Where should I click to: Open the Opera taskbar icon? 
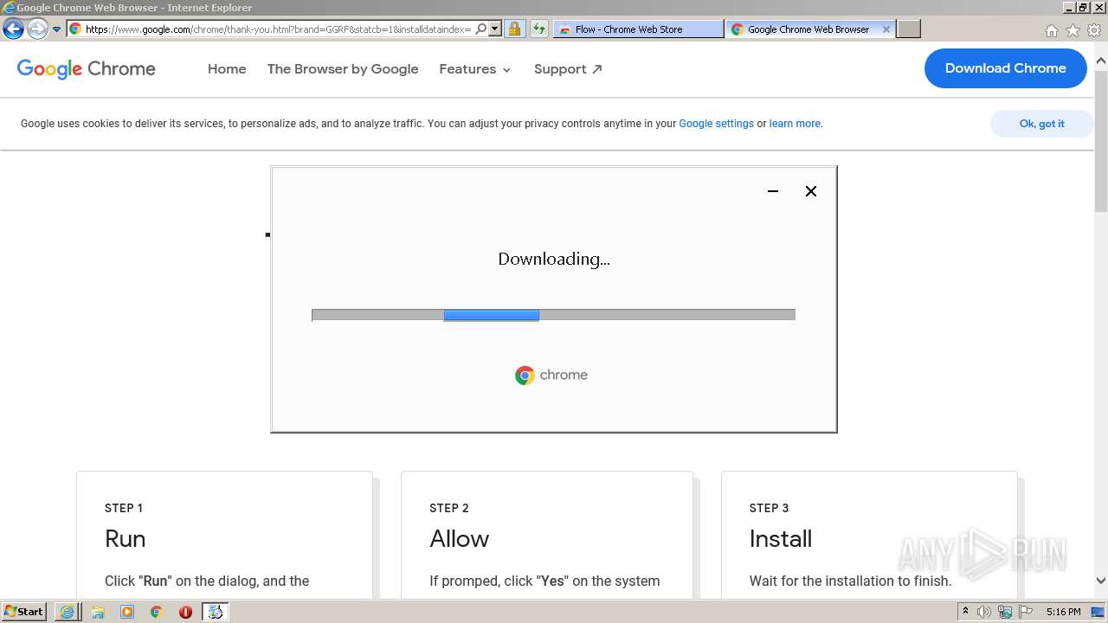tap(185, 612)
